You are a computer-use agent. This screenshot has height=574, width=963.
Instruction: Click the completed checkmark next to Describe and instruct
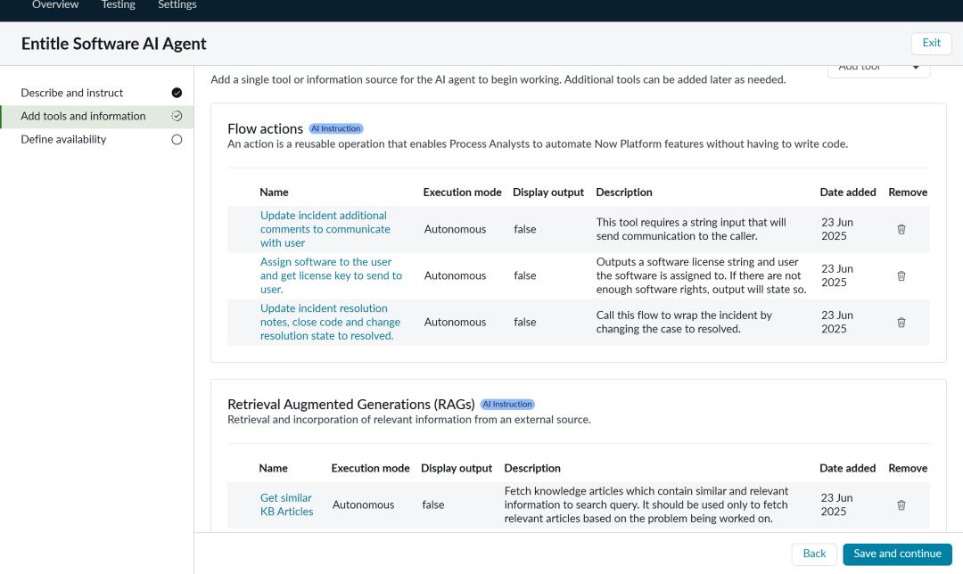tap(177, 93)
